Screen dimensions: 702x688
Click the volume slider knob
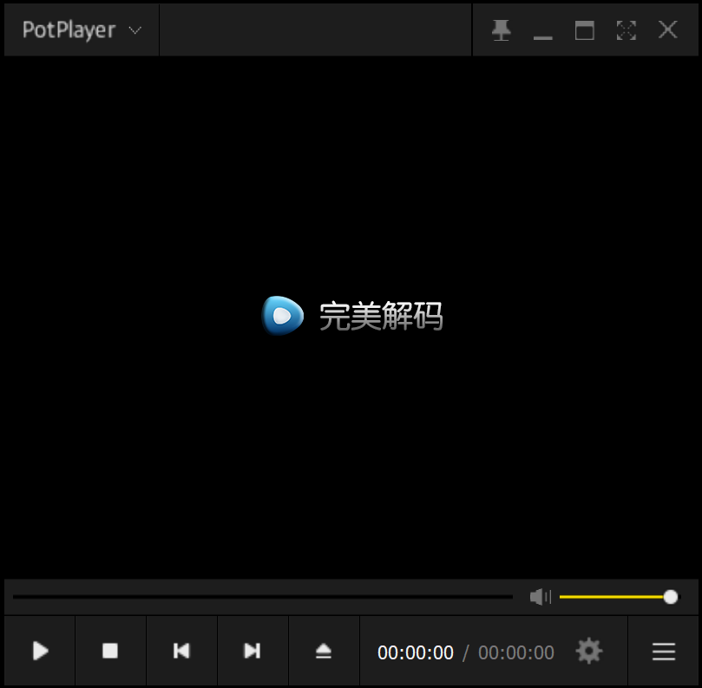pyautogui.click(x=670, y=597)
